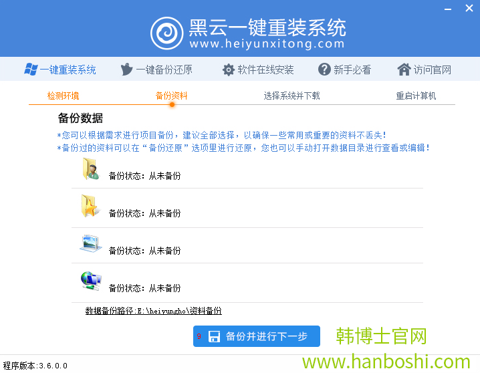Screen dimensions: 480x373
Task: Go to the 重启计算机 step
Action: pos(416,96)
